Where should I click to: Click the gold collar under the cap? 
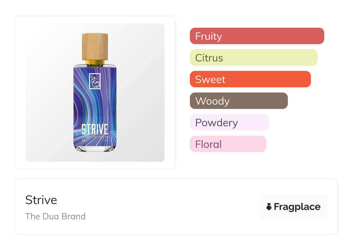coord(95,62)
